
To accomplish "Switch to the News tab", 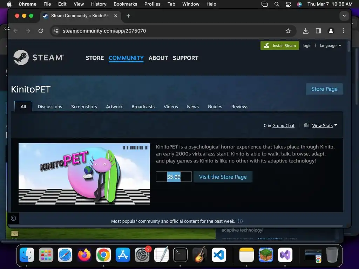I will click(x=193, y=106).
